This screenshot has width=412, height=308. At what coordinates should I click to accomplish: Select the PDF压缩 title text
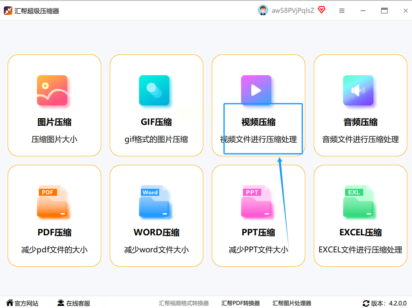54,232
